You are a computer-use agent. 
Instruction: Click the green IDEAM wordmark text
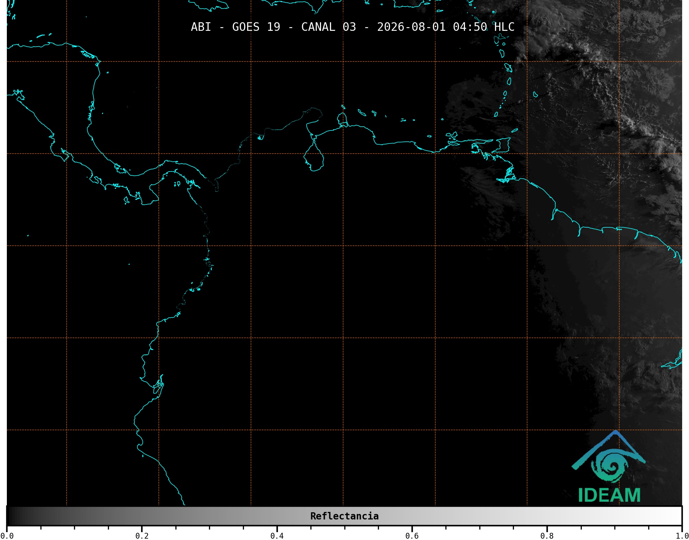tap(609, 495)
